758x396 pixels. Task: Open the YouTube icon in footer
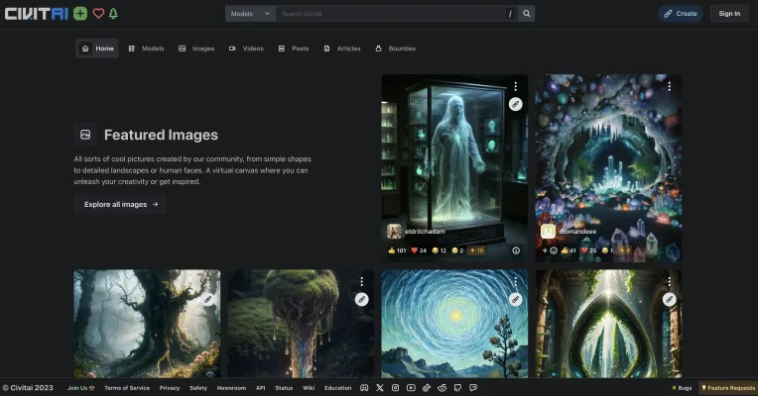[411, 388]
